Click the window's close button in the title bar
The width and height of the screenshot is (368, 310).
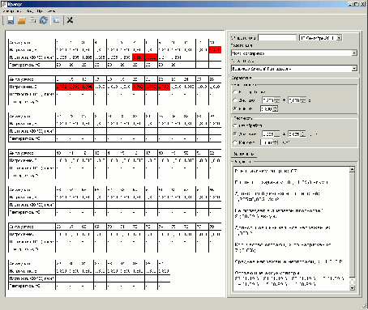363,4
